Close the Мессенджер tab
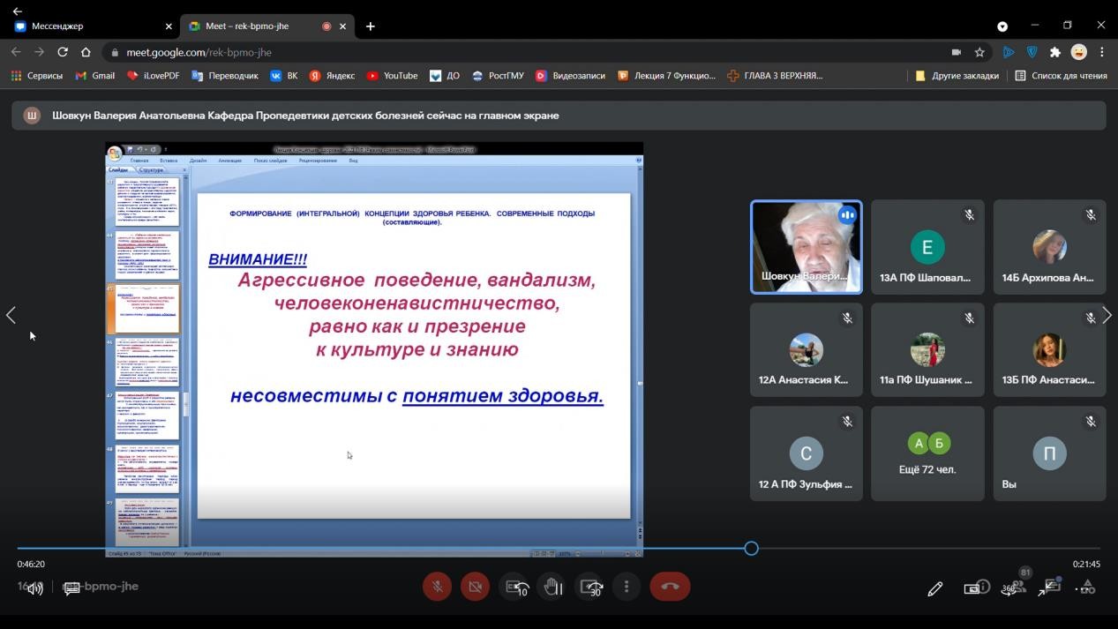Viewport: 1118px width, 629px height. click(169, 26)
